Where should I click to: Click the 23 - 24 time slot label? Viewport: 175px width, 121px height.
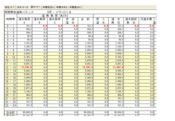(x=10, y=106)
